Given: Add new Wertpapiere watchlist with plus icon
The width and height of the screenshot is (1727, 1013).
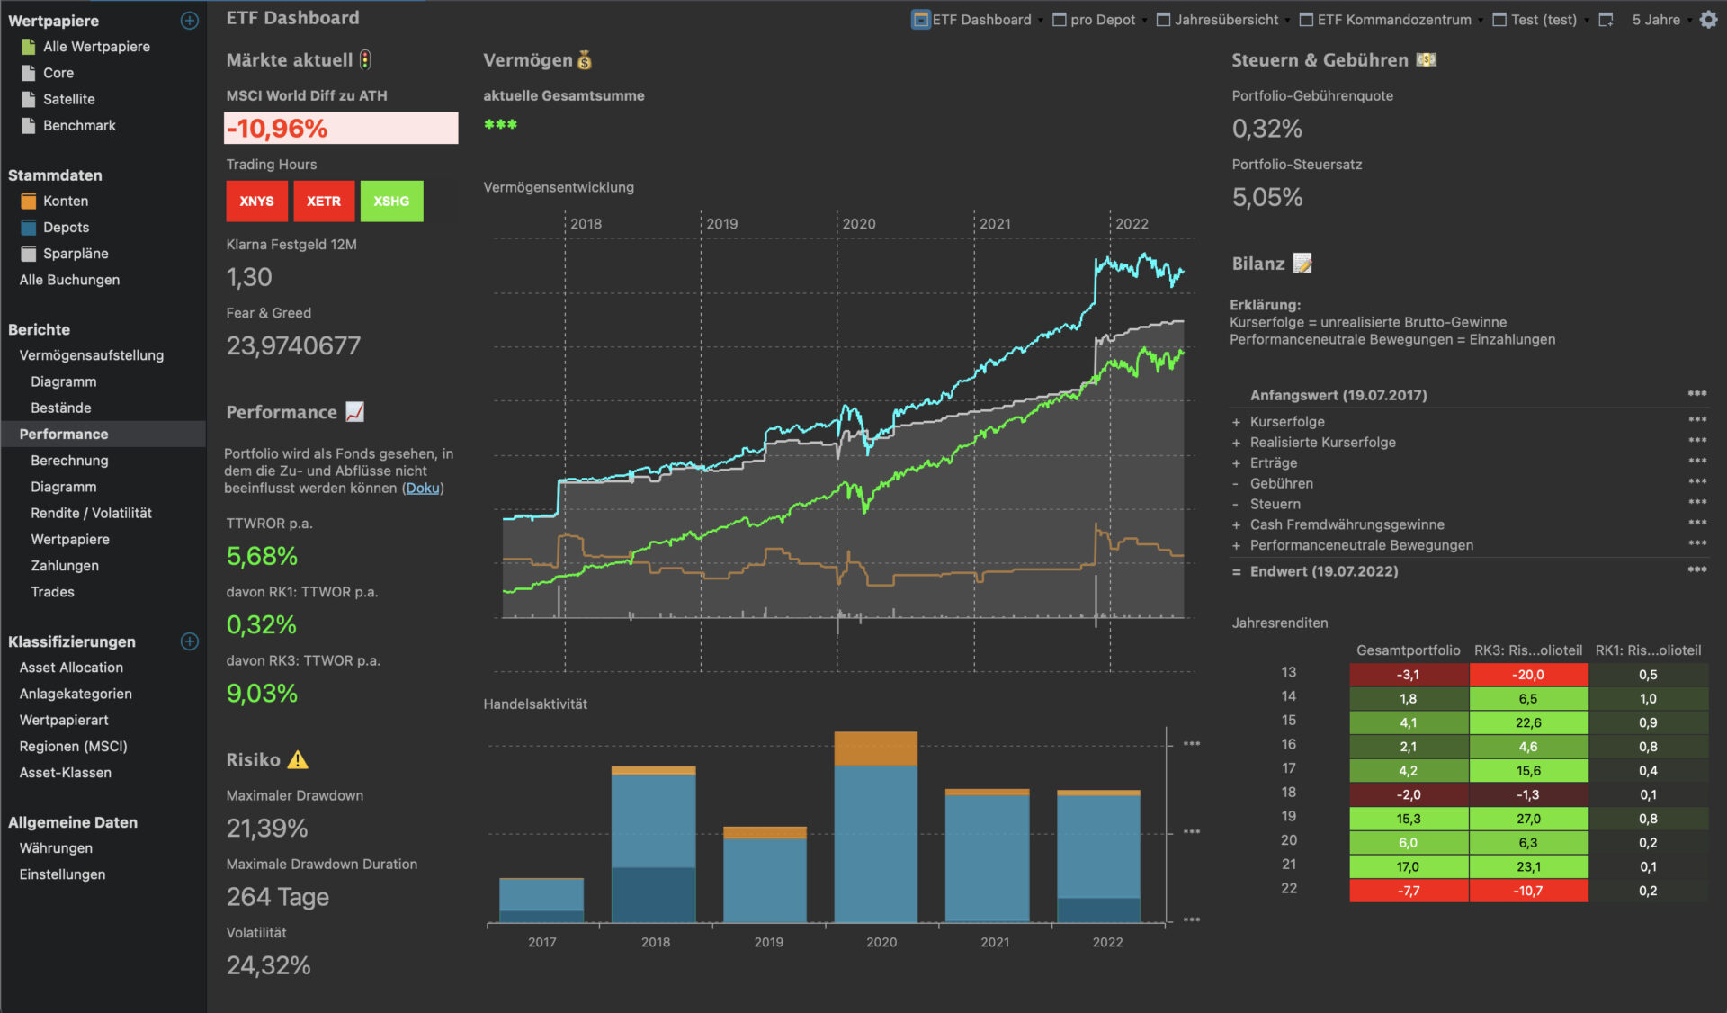Looking at the screenshot, I should (x=189, y=21).
